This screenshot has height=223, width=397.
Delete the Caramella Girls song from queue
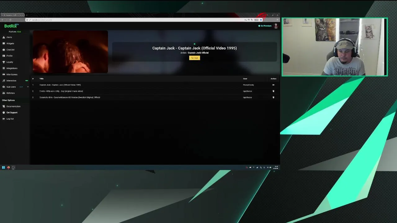point(273,97)
